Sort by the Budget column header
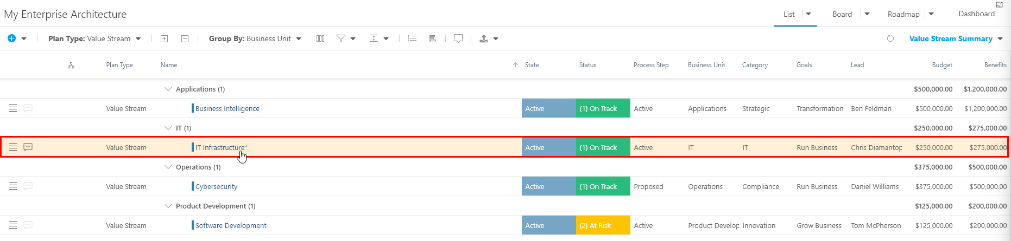1011x241 pixels. click(942, 65)
